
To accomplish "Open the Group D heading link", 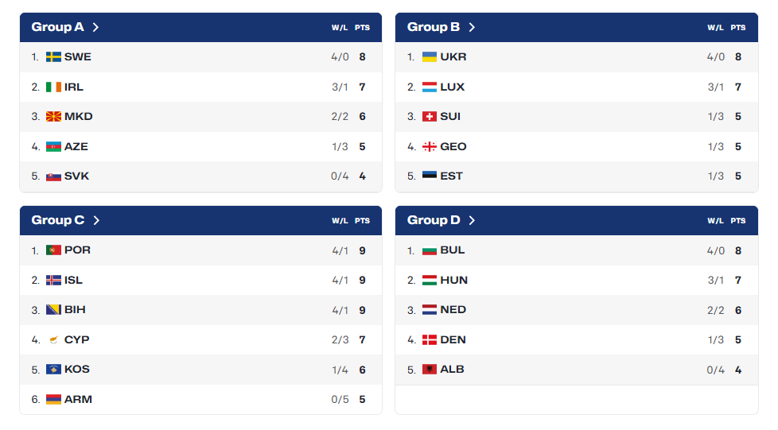I will coord(434,220).
